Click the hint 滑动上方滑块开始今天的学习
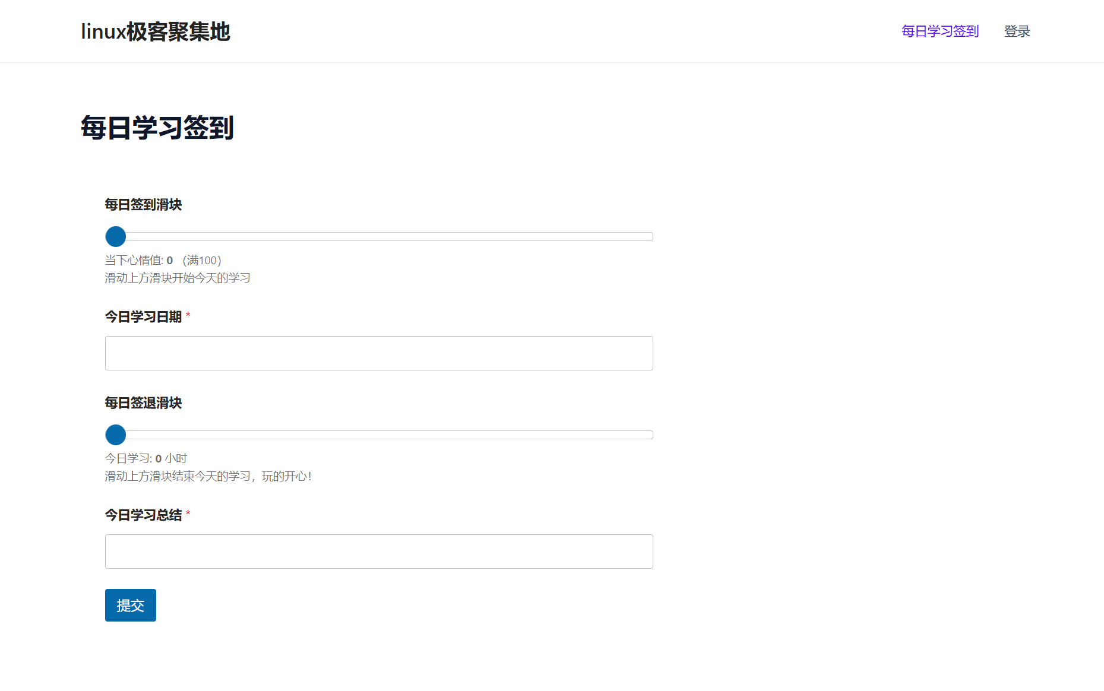 coord(178,278)
